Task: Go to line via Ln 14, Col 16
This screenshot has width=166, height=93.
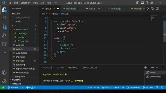Action: [93, 88]
